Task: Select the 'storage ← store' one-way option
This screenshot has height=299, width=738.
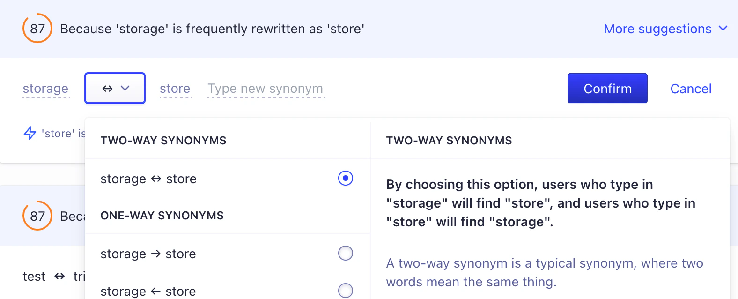Action: pyautogui.click(x=346, y=291)
